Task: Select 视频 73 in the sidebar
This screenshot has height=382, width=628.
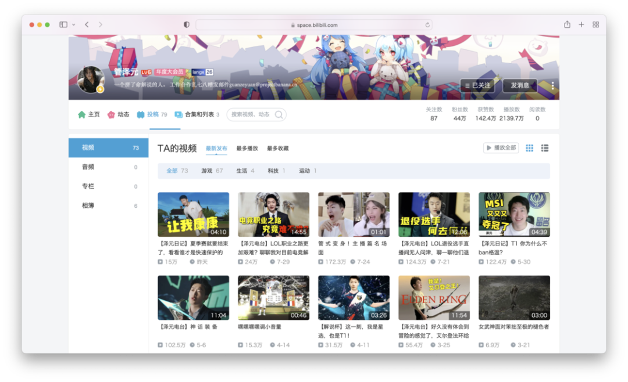Action: click(x=109, y=147)
